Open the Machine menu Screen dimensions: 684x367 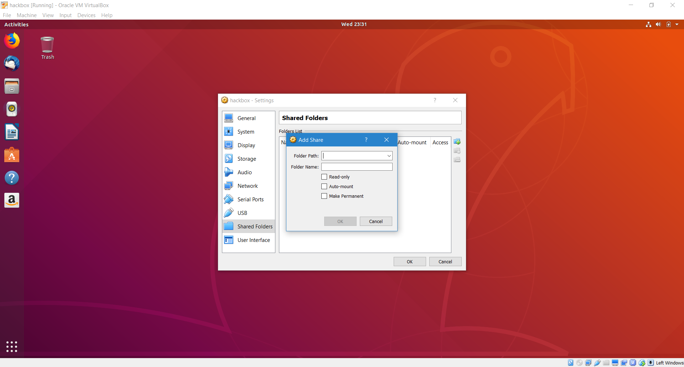[x=27, y=15]
